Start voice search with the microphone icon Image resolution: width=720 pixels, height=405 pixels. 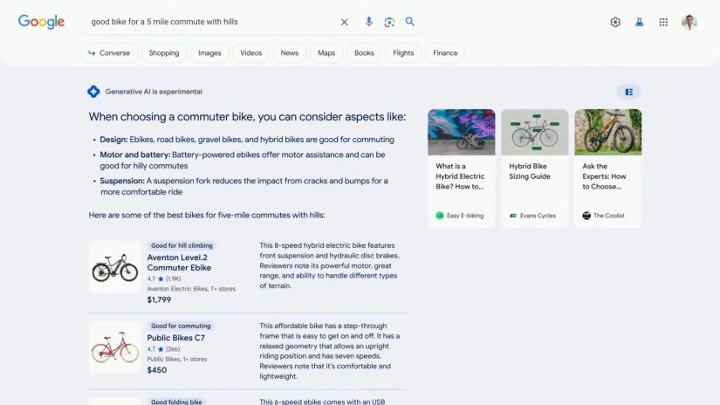pyautogui.click(x=368, y=22)
